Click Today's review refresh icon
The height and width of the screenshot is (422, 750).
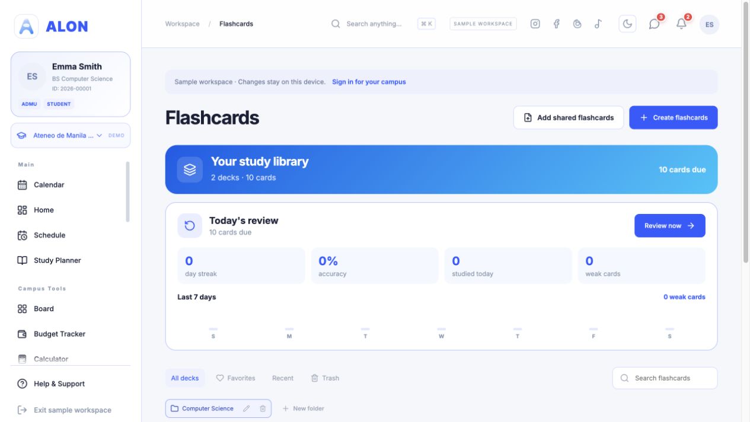coord(190,226)
